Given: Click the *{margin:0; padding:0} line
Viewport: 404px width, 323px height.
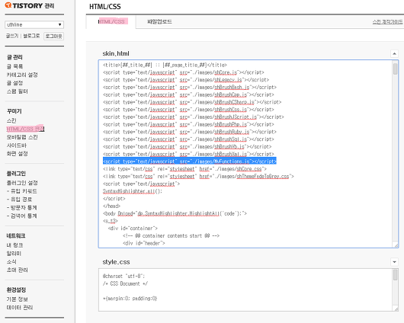Looking at the screenshot, I should 130,299.
